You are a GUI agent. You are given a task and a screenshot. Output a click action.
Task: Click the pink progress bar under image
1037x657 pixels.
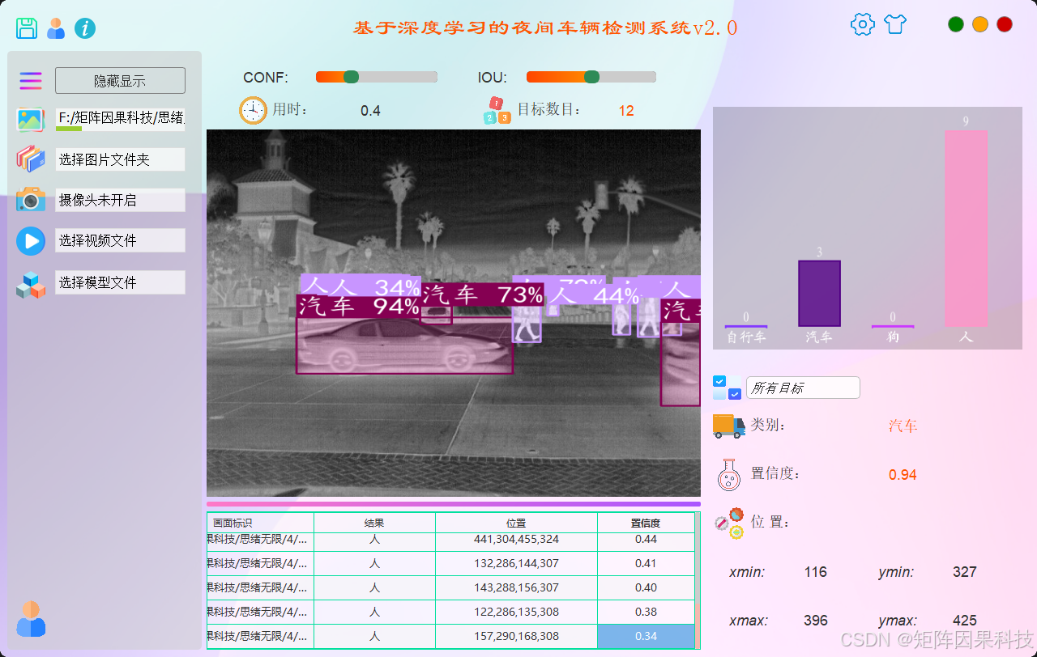[x=454, y=503]
